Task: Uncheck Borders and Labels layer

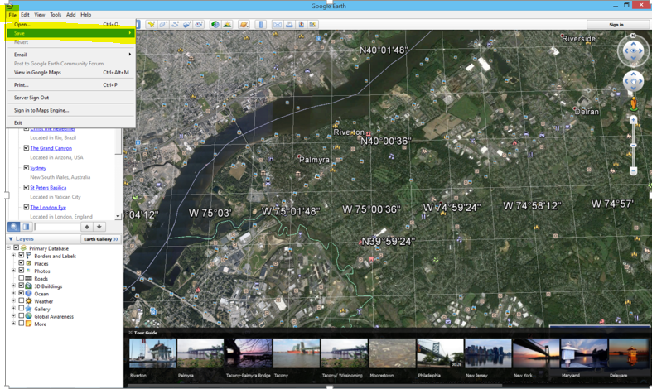Action: (22, 255)
